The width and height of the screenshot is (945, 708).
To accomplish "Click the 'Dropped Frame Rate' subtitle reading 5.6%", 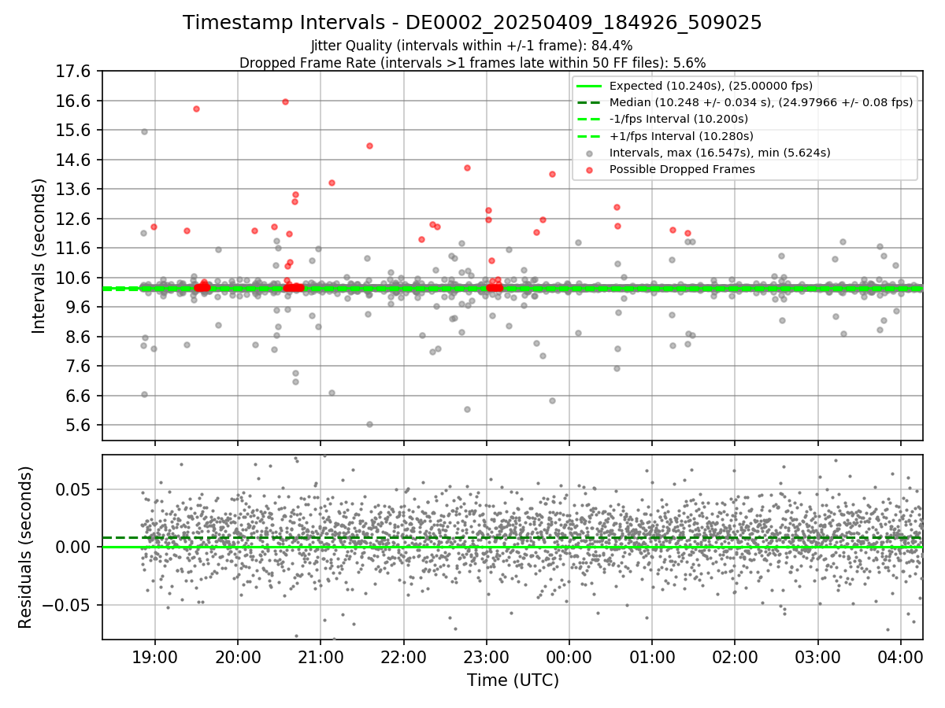I will [472, 63].
